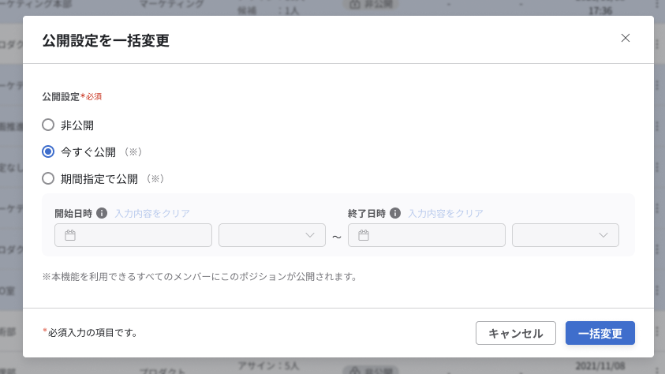The height and width of the screenshot is (374, 665).
Task: Click the 非公開 label text
Action: [77, 125]
